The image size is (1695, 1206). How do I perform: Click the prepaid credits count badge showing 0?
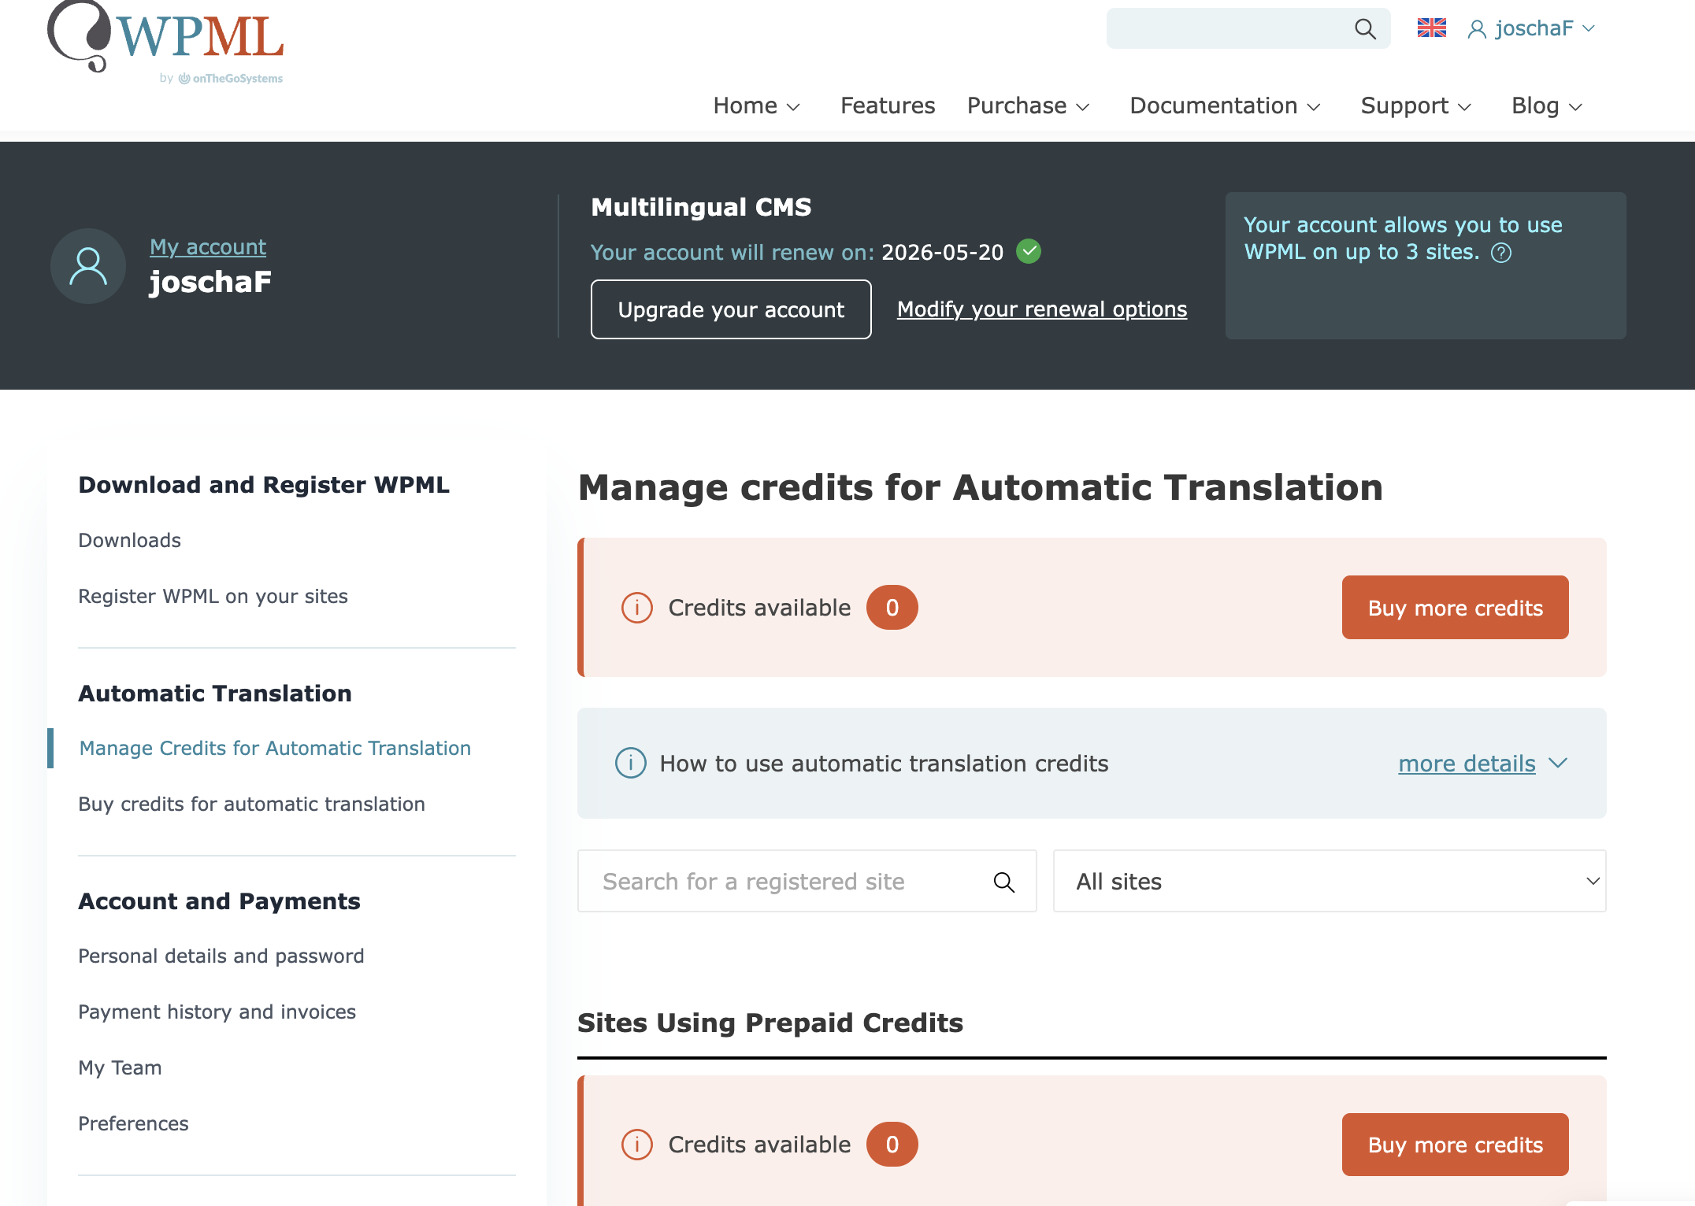[x=892, y=1145]
